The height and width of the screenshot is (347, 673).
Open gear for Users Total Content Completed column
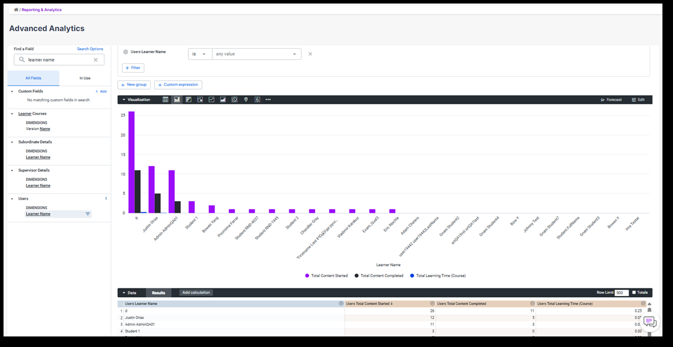click(x=532, y=303)
